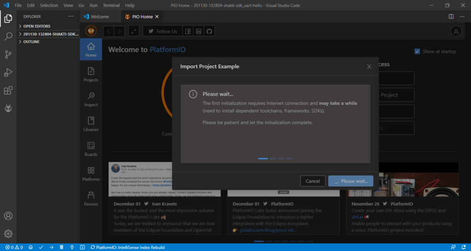Open Explorer more actions ellipsis
Image resolution: width=471 pixels, height=251 pixels.
point(71,17)
